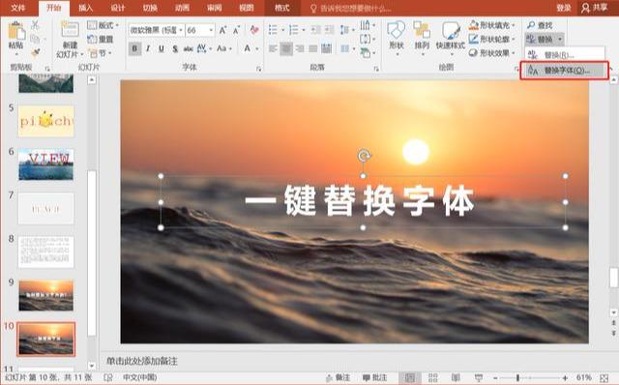Click the Find (查找) magnifier button
Image resolution: width=619 pixels, height=385 pixels.
(540, 25)
